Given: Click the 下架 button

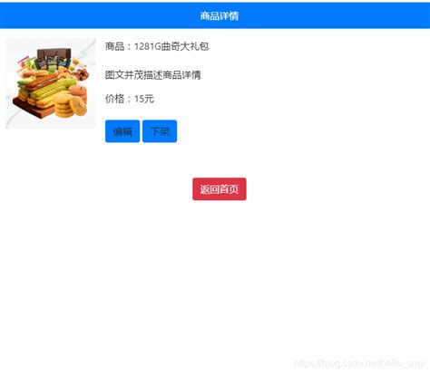Looking at the screenshot, I should 160,131.
